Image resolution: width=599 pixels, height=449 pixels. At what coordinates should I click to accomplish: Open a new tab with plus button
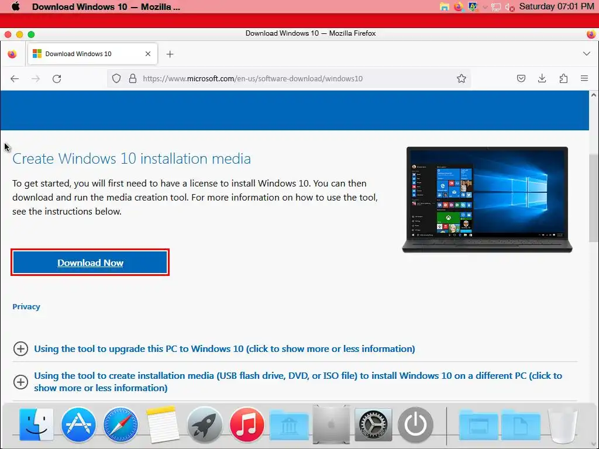(170, 54)
